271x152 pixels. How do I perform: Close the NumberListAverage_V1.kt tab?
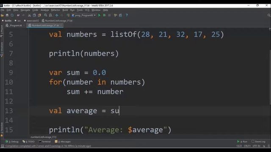click(x=61, y=25)
